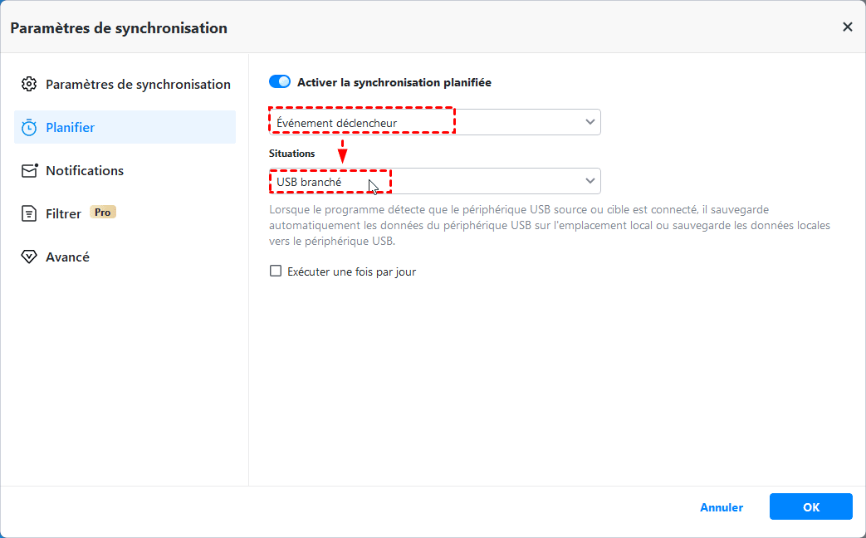Viewport: 866px width, 538px height.
Task: Click the envelope icon for Notifications
Action: (x=29, y=170)
